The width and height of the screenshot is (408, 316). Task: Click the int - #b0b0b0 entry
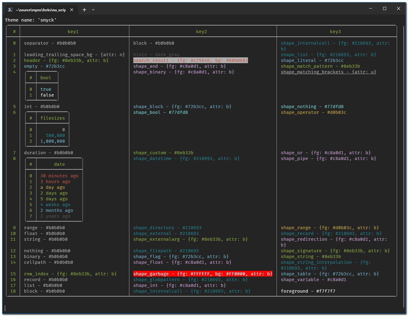[x=42, y=107]
